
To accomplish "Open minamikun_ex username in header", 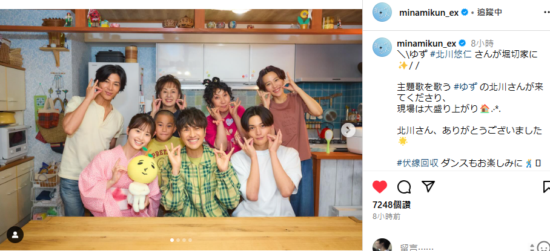I will tap(429, 13).
